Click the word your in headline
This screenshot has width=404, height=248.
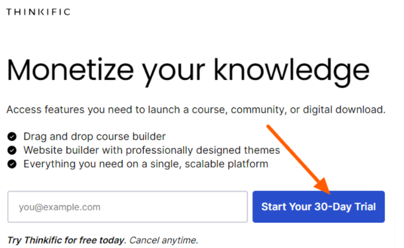pos(174,74)
